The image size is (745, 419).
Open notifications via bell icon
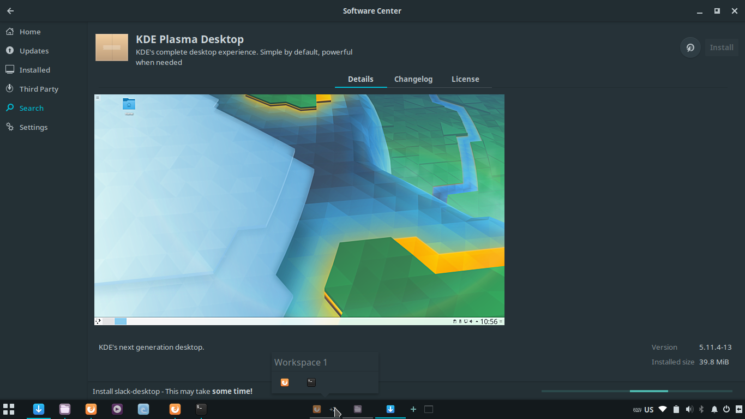click(x=714, y=409)
